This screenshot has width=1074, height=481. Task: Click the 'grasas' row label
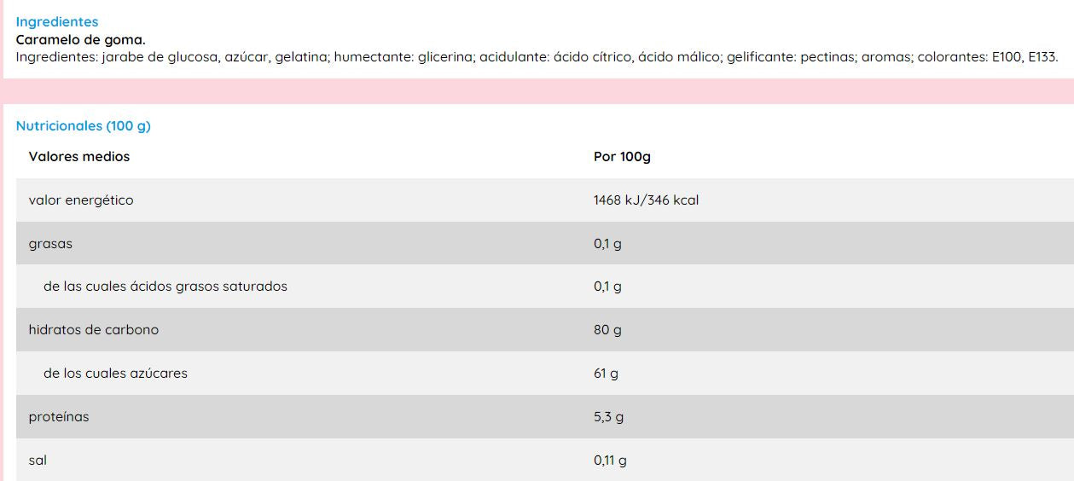pyautogui.click(x=50, y=244)
